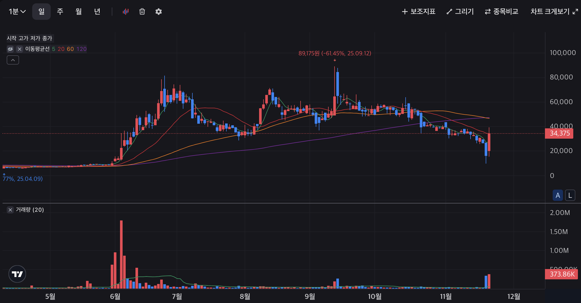This screenshot has height=303, width=581.
Task: Remove the moving average indicator
Action: coord(20,49)
